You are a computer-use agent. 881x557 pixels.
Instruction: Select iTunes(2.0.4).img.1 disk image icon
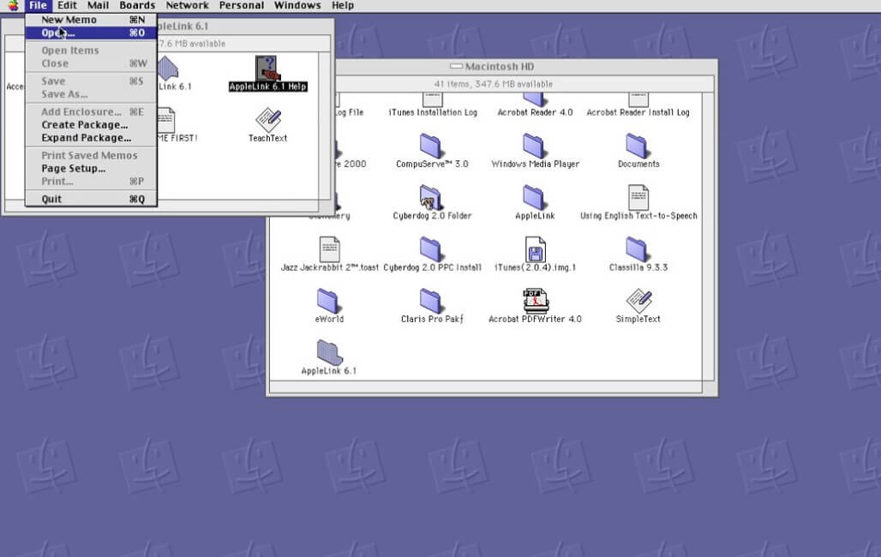coord(536,249)
